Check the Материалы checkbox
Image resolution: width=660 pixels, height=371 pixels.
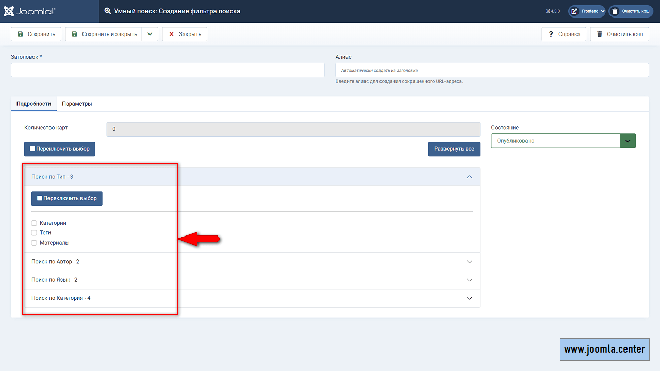34,243
